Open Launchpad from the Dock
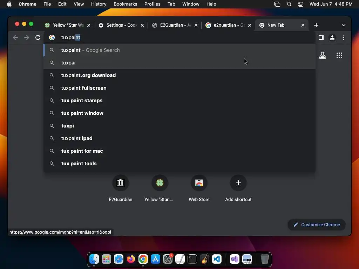359x269 pixels. pyautogui.click(x=106, y=259)
